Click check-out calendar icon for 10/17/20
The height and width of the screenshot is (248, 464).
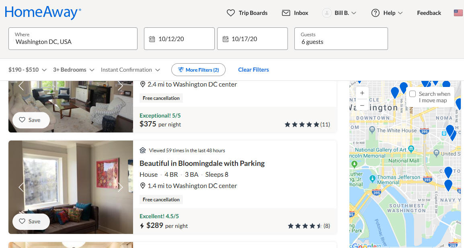click(226, 39)
